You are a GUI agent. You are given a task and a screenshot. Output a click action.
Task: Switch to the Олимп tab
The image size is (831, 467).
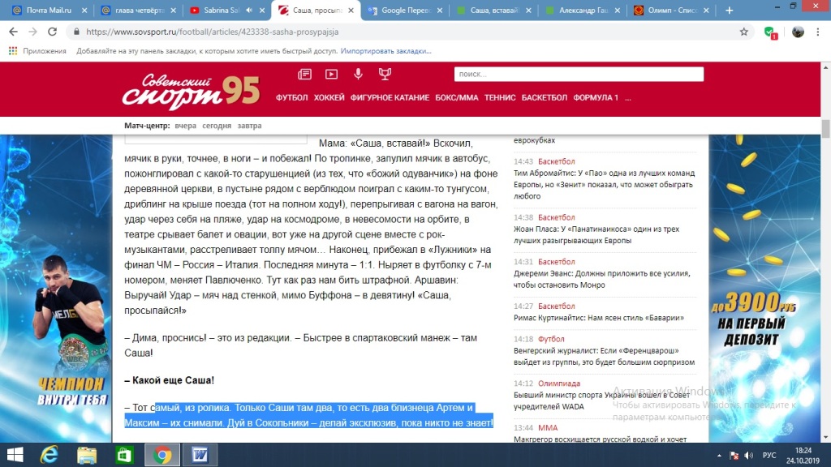tap(671, 10)
